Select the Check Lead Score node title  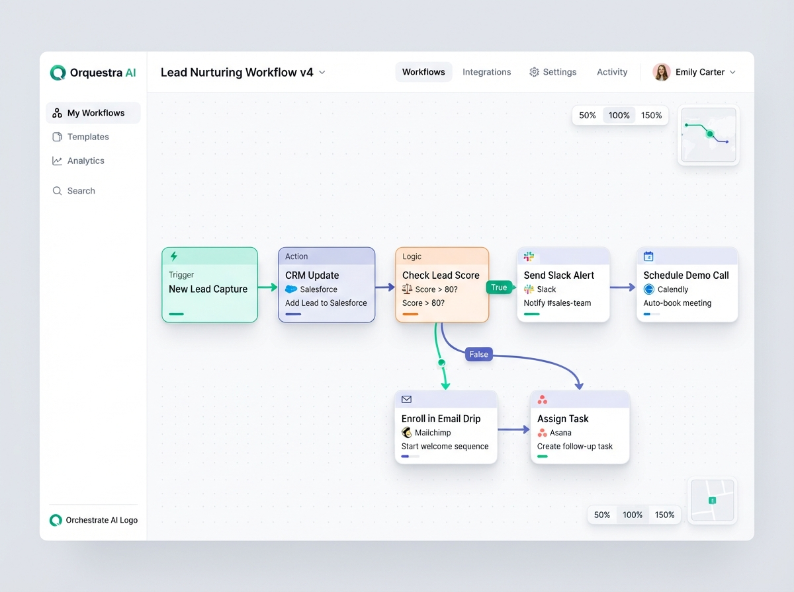[441, 276]
